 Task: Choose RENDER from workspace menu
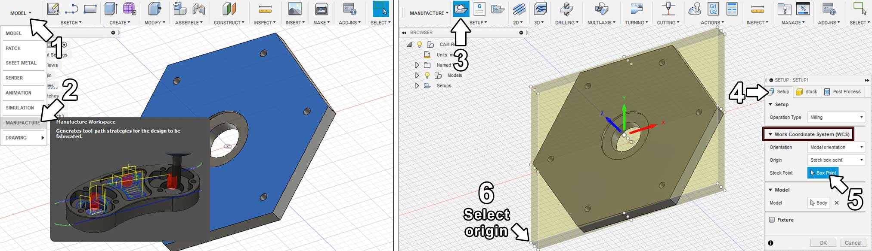pos(14,78)
